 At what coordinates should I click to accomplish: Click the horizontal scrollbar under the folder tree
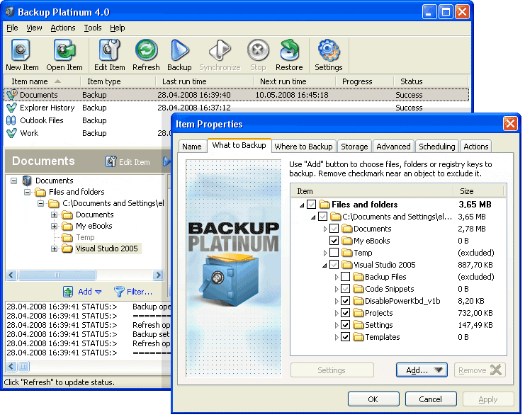[x=85, y=275]
